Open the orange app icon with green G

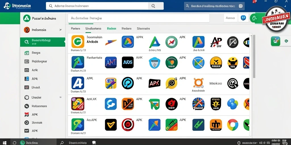point(78,42)
